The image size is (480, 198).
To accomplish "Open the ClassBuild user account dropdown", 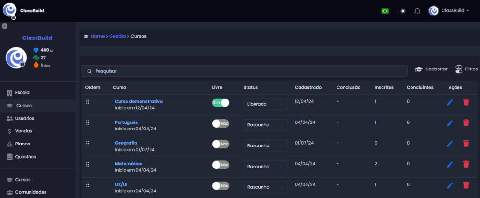I will 449,11.
